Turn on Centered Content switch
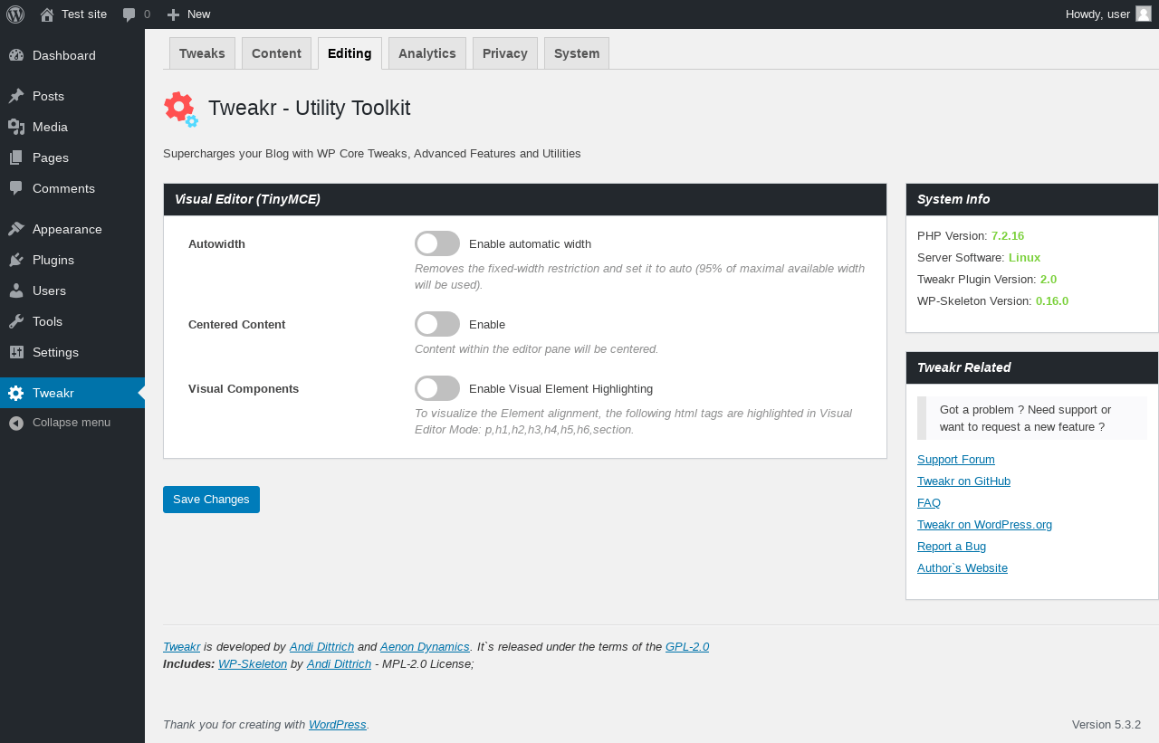This screenshot has width=1159, height=743. (x=437, y=324)
